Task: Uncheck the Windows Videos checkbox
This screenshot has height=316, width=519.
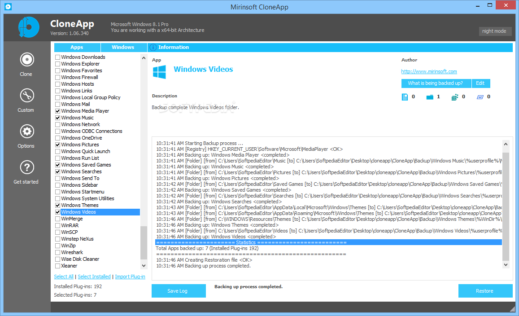Action: tap(57, 212)
